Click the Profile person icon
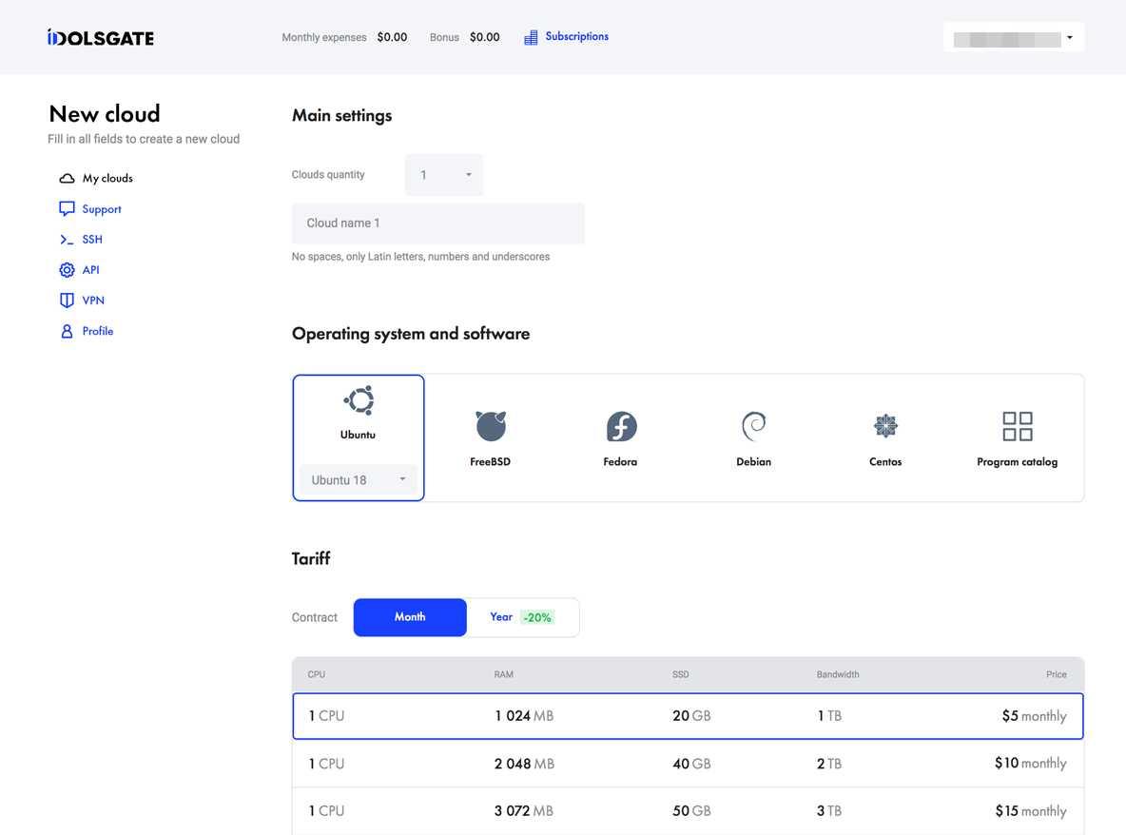The height and width of the screenshot is (835, 1126). pos(67,331)
